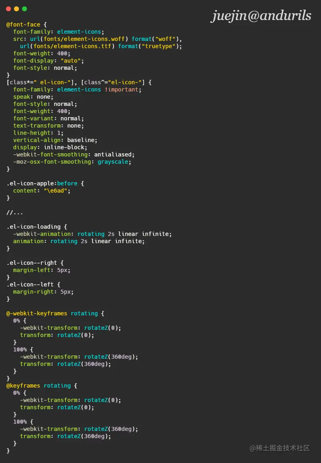Select the "line-height: 1;" line

[38, 133]
